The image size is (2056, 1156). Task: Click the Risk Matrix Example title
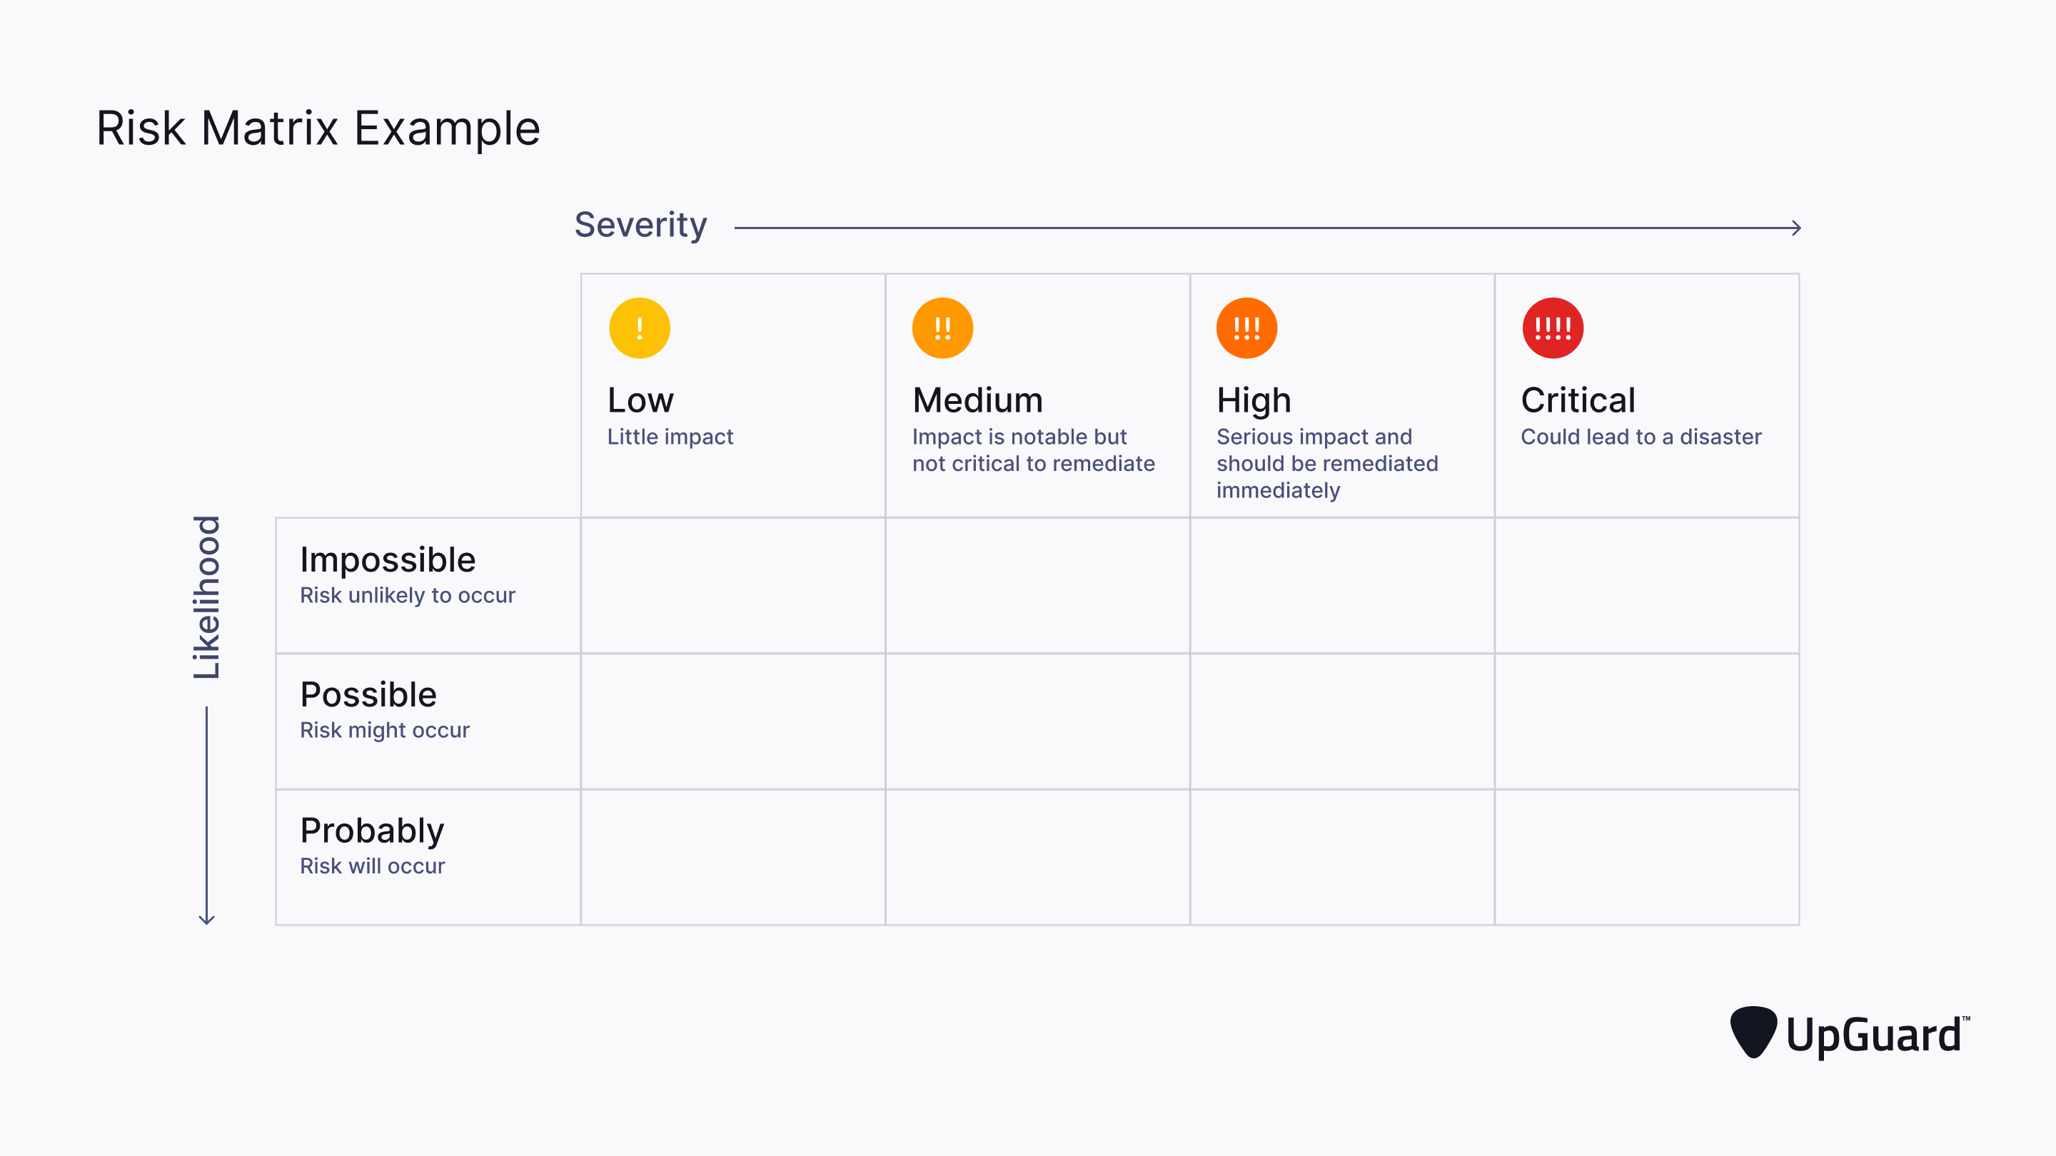pos(318,128)
